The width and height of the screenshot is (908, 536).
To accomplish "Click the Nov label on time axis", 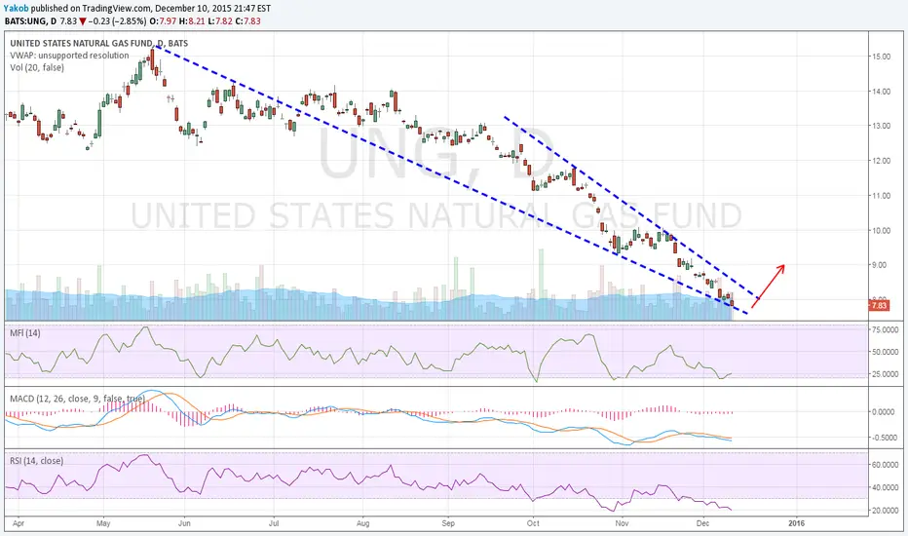I will [622, 523].
